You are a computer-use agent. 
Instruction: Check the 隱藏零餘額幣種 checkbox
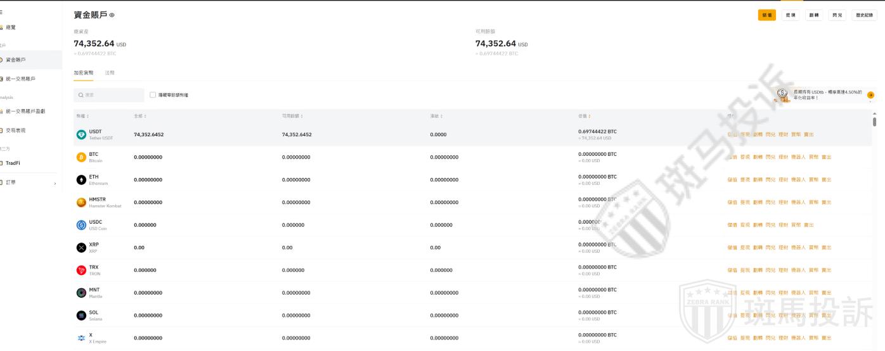tap(153, 95)
